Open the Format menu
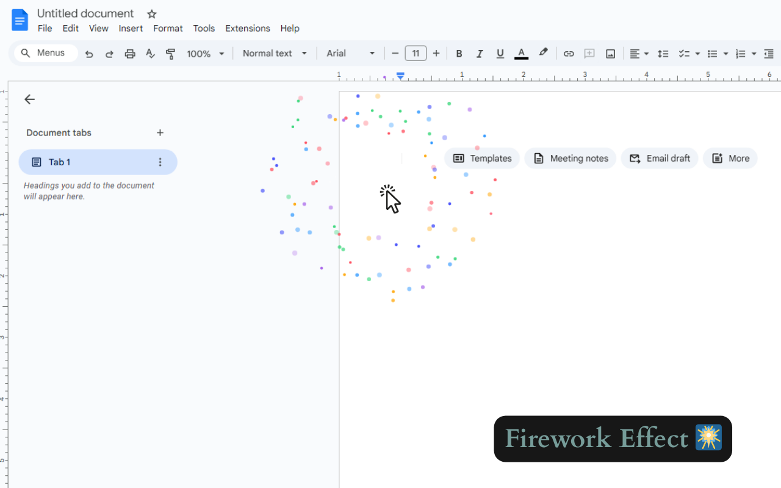 click(x=168, y=28)
